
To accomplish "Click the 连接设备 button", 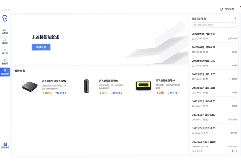I will click(x=41, y=47).
